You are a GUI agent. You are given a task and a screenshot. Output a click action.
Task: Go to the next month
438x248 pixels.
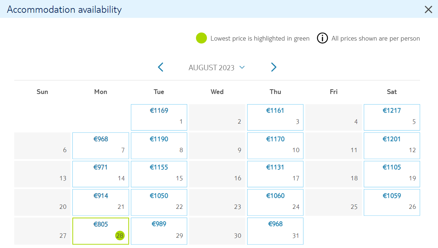click(x=273, y=67)
